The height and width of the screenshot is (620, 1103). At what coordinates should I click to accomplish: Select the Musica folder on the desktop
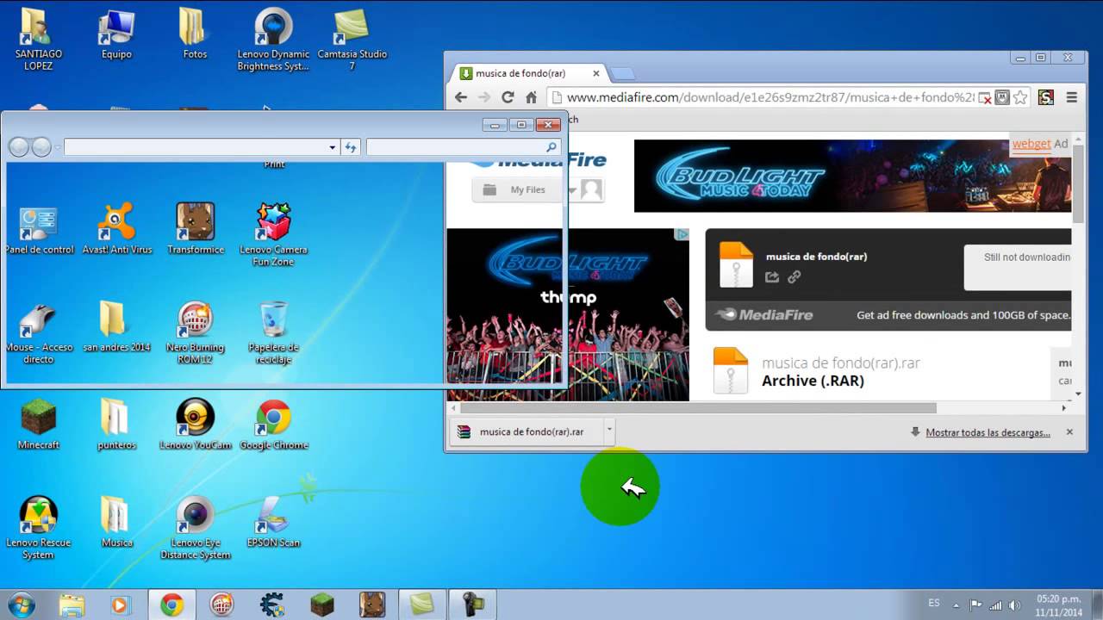pyautogui.click(x=116, y=522)
